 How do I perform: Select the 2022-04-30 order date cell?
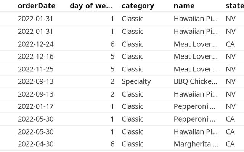point(36,144)
